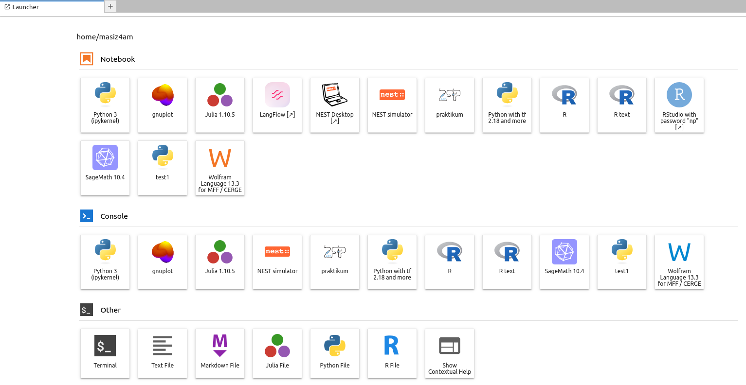The height and width of the screenshot is (385, 746).
Task: Open a new tab with the plus button
Action: (x=110, y=6)
